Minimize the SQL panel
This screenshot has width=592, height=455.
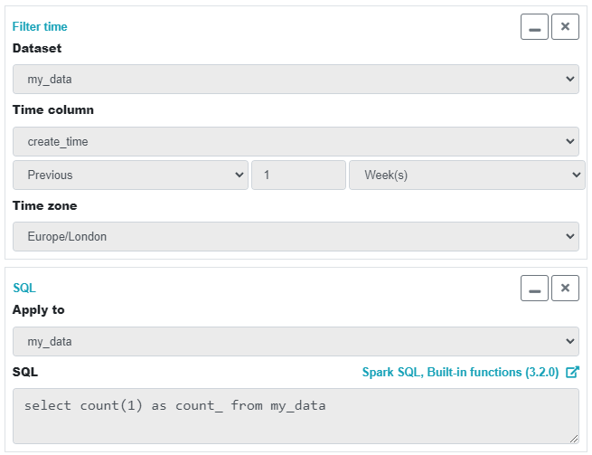[534, 289]
